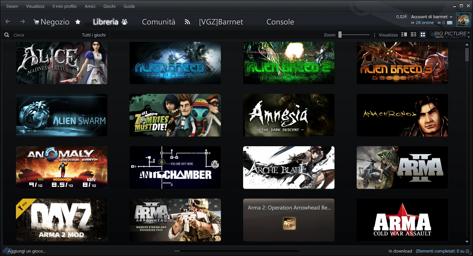The image size is (473, 256).
Task: Select Arma 2: Operation Arrowhead Beta tile
Action: [x=289, y=220]
